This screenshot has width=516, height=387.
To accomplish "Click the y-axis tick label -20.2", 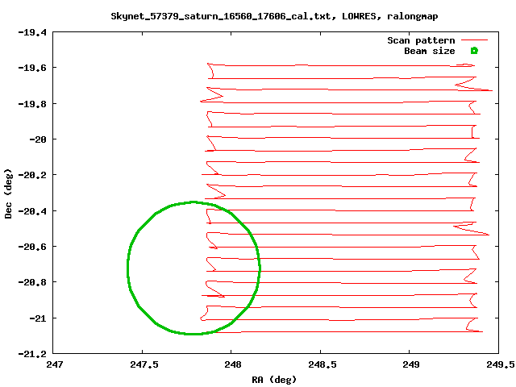I will click(x=32, y=175).
